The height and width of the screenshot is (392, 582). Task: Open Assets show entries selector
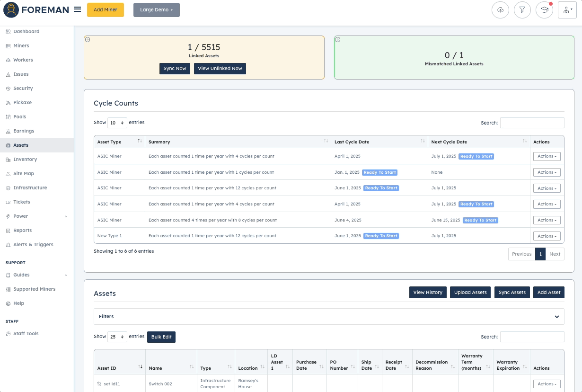click(x=117, y=337)
